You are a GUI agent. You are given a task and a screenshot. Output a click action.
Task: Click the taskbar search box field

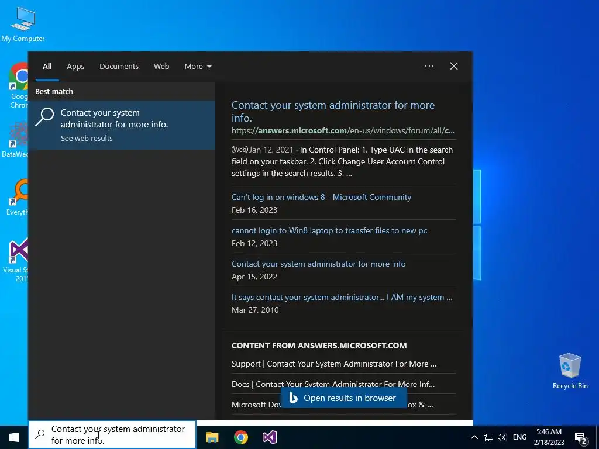[112, 434]
